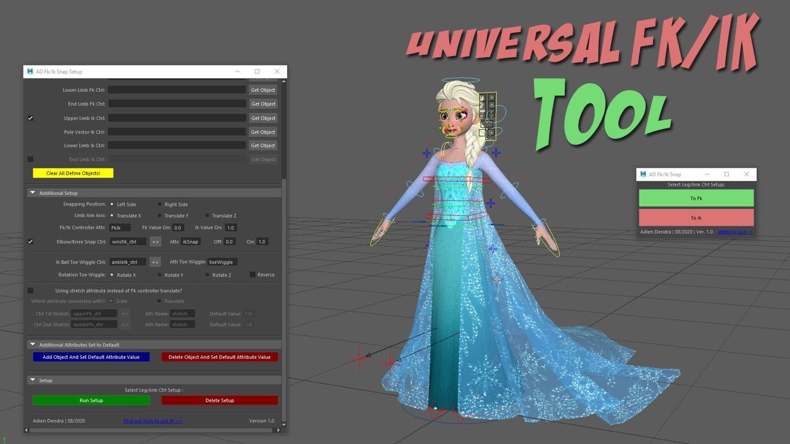Click the Upper Limb Ik Ctrl text field
This screenshot has height=444, width=790.
tap(177, 118)
